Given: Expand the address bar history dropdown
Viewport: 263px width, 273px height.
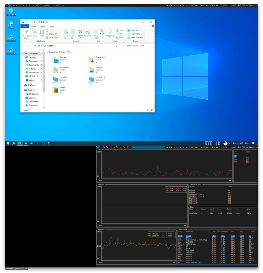Looking at the screenshot, I should [112, 46].
